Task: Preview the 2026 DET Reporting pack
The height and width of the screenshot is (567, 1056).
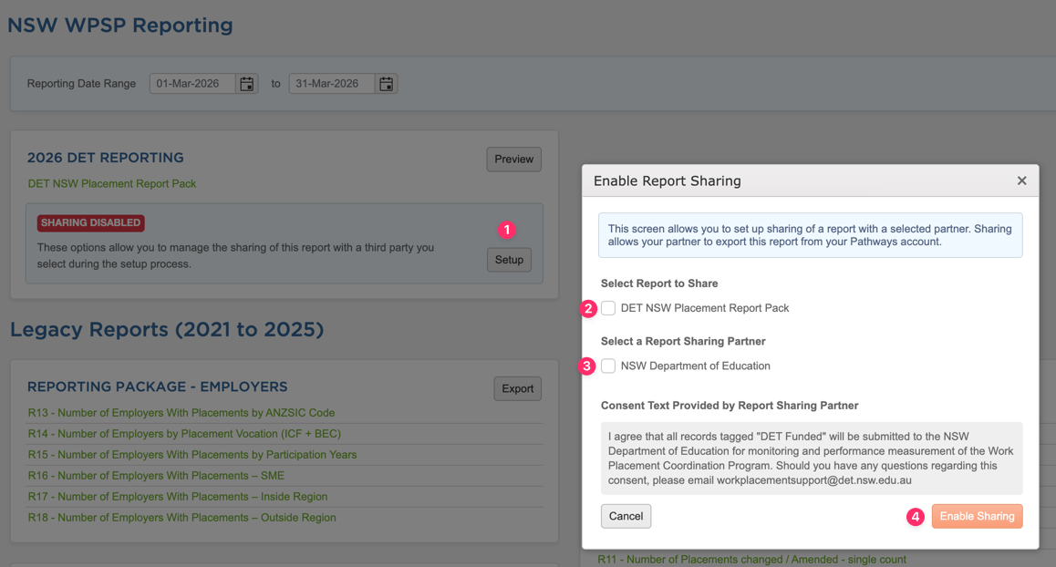Action: tap(513, 159)
